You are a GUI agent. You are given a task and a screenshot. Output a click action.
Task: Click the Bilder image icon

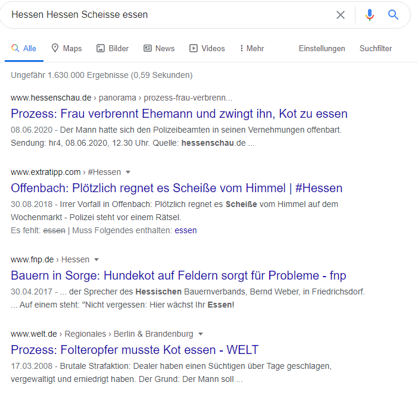pos(100,48)
